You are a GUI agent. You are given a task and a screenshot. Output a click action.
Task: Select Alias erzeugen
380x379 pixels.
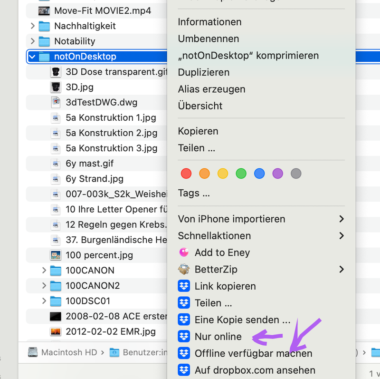[x=211, y=89]
